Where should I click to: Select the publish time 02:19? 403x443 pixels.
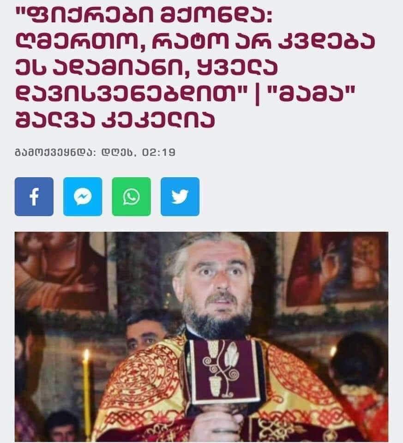158,153
